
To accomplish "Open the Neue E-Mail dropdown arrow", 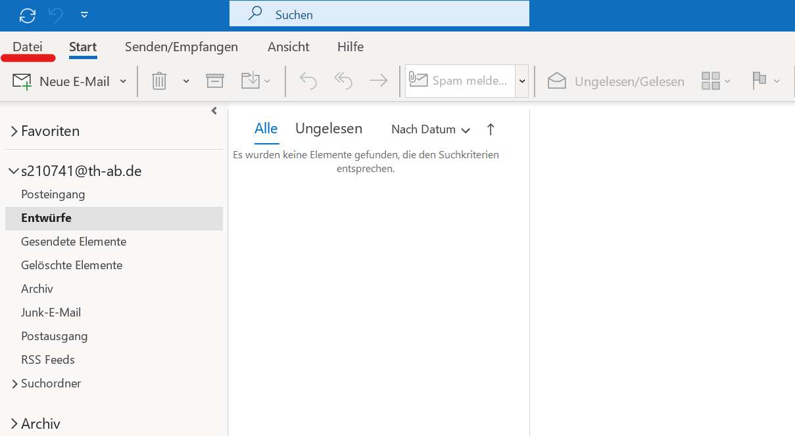I will click(x=123, y=81).
